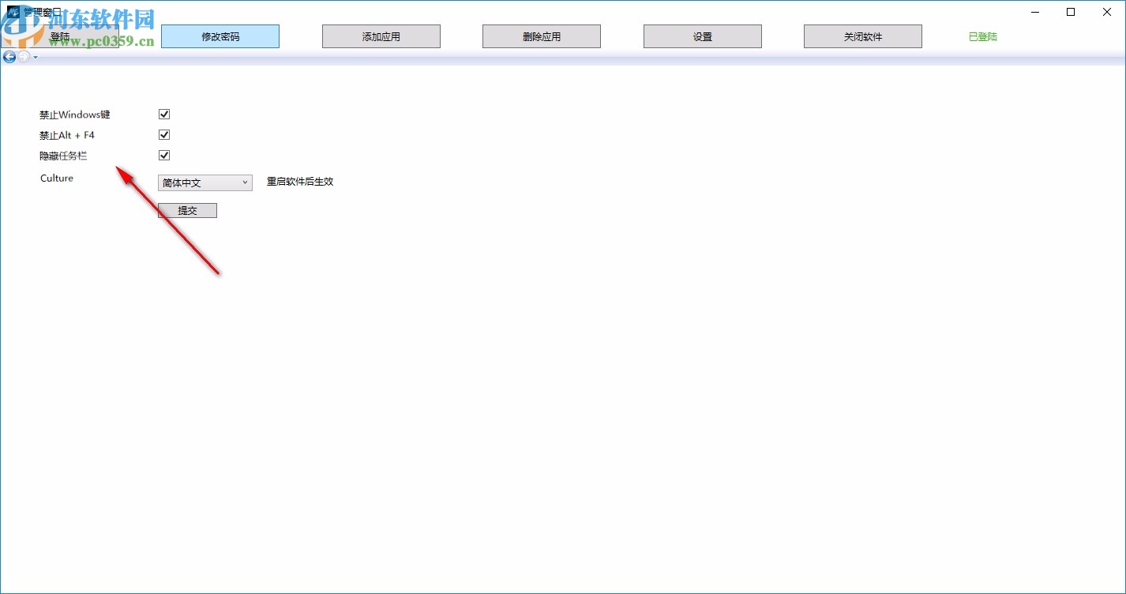Uncheck the 禁止Alt + F4 option
Viewport: 1126px width, 594px height.
tap(163, 134)
